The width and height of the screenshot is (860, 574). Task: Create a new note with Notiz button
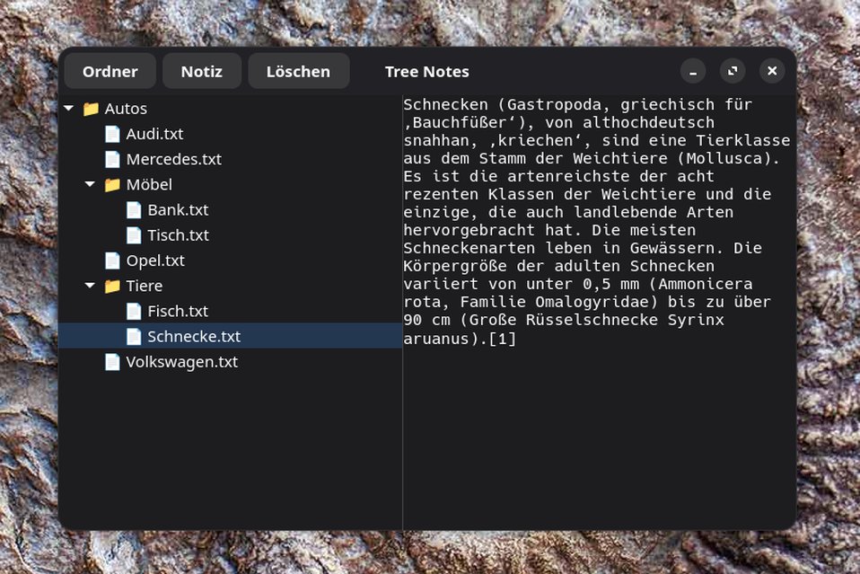202,71
